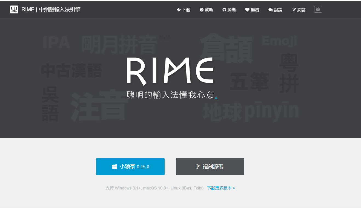Click the 聰明的輸入法懂我心意 tagline text

[170, 95]
